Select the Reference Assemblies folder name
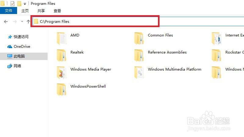The width and height of the screenshot is (244, 137). point(167,52)
